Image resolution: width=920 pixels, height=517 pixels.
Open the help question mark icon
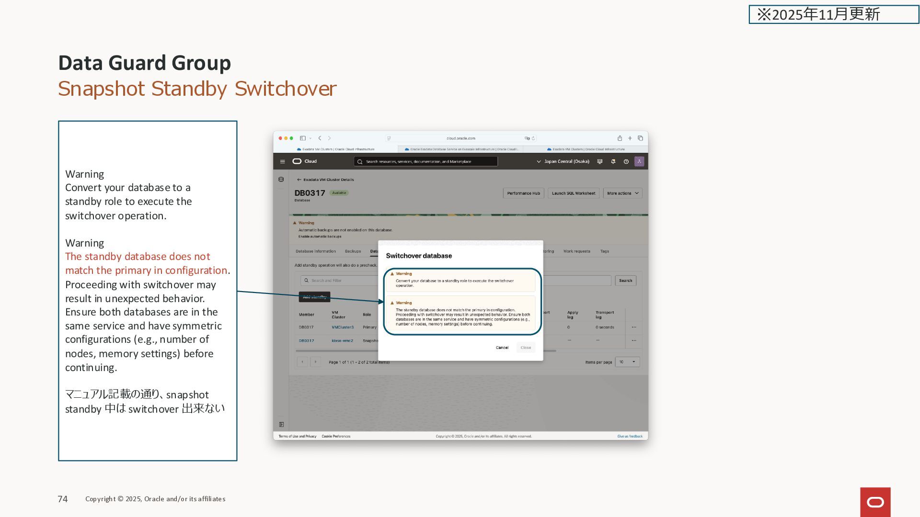point(626,162)
